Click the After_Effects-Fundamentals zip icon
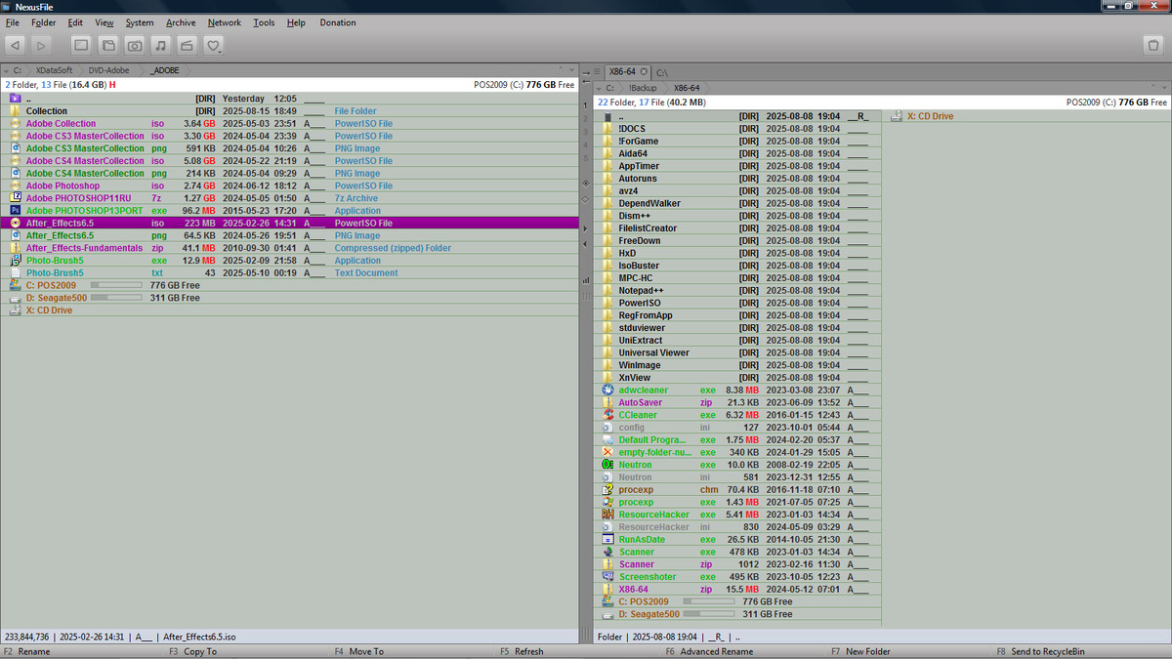1172x659 pixels. (16, 248)
